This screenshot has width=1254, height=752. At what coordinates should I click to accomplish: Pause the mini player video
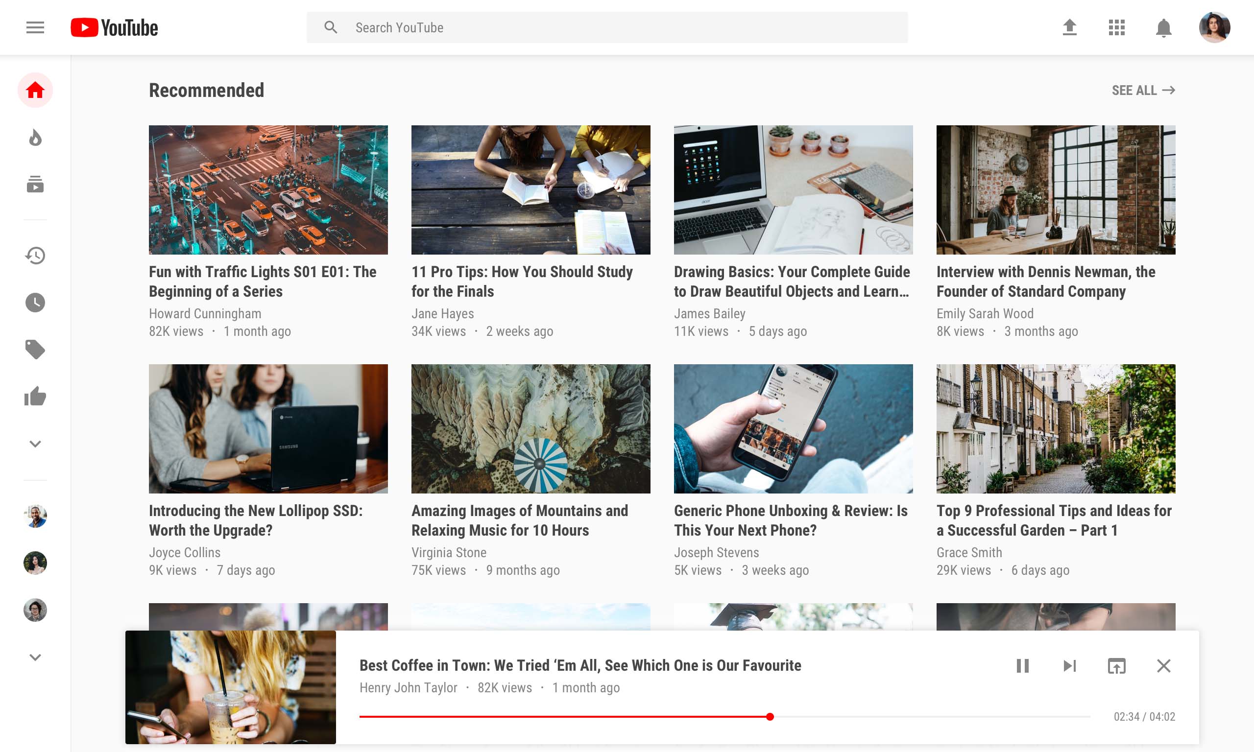pyautogui.click(x=1022, y=665)
